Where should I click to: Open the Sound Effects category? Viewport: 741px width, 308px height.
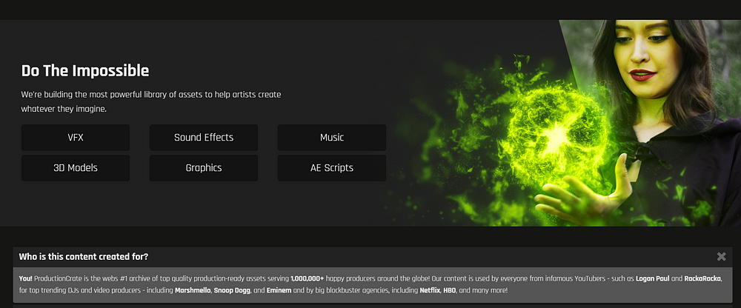point(204,138)
